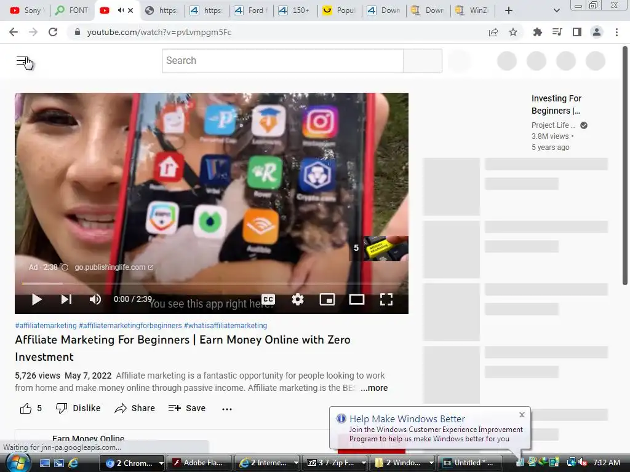
Task: Expand 2 Windows Explorer taskbar group
Action: tap(402, 463)
